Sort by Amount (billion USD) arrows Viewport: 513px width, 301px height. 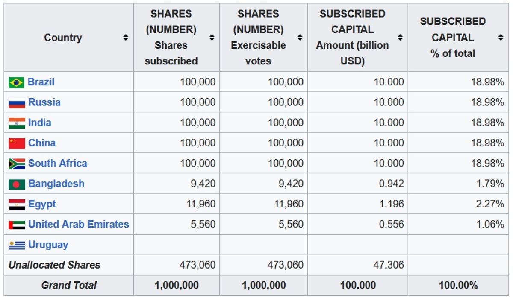tap(400, 38)
